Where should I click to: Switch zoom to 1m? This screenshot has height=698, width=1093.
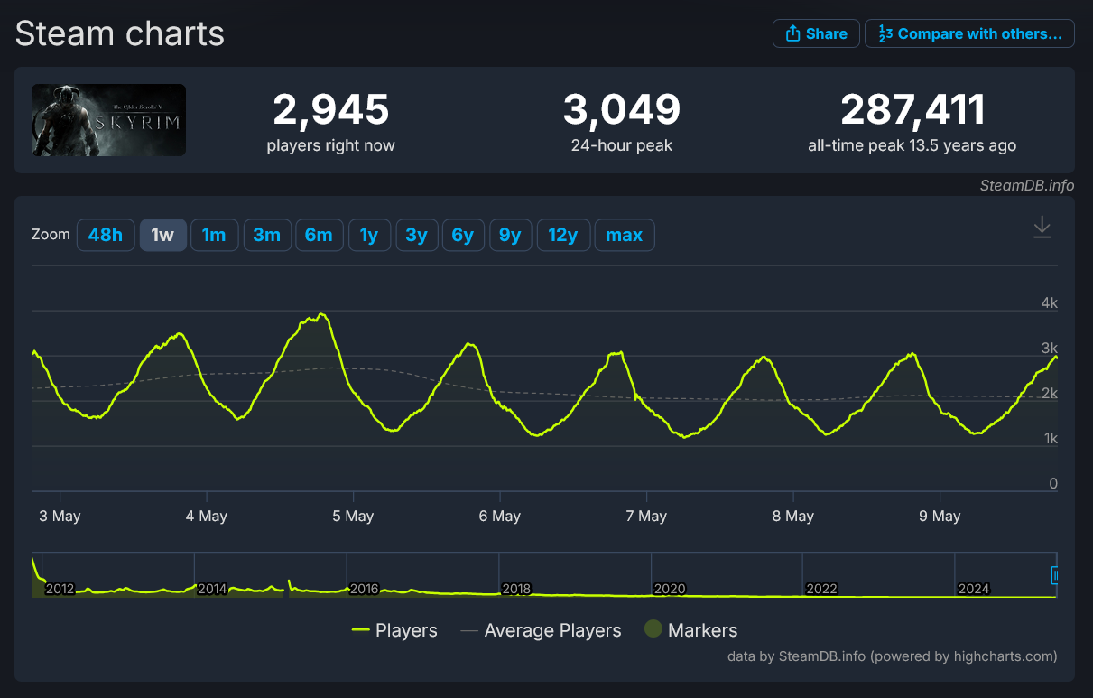tap(214, 235)
